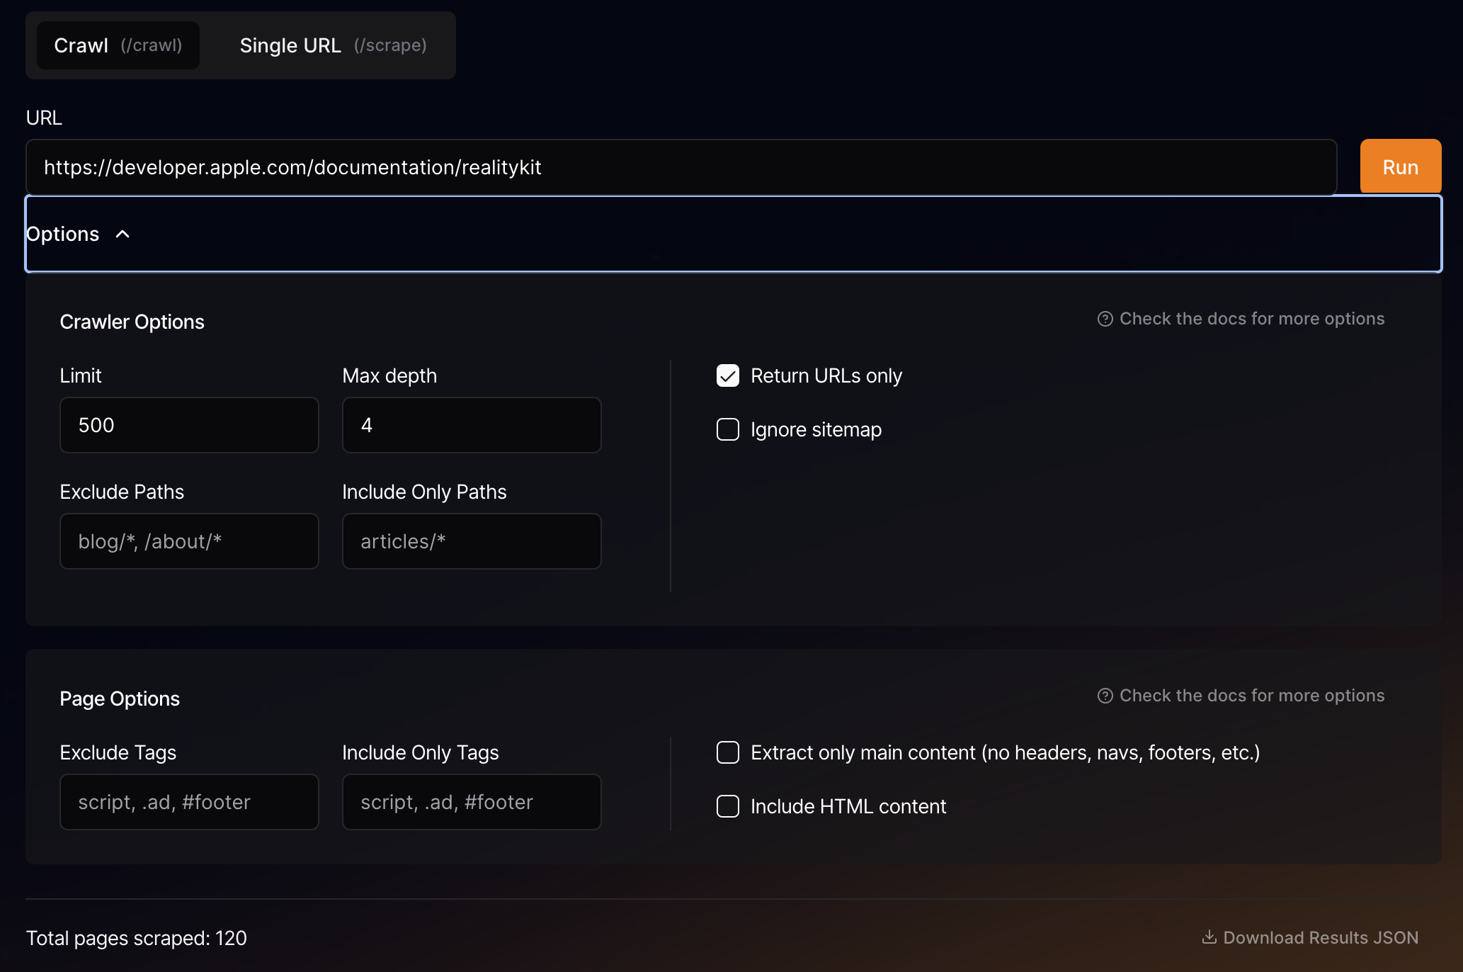Focus the Exclude Paths input

point(189,541)
